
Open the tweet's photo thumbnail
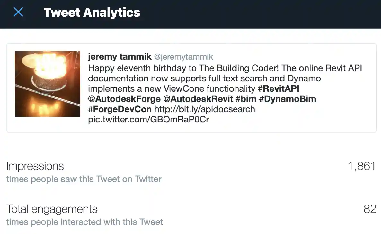[x=47, y=84]
